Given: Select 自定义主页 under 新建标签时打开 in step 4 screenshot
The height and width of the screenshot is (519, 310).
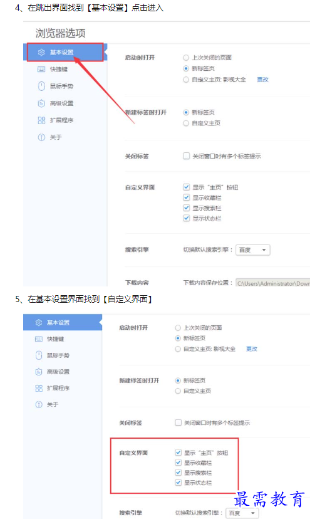Looking at the screenshot, I should point(186,123).
